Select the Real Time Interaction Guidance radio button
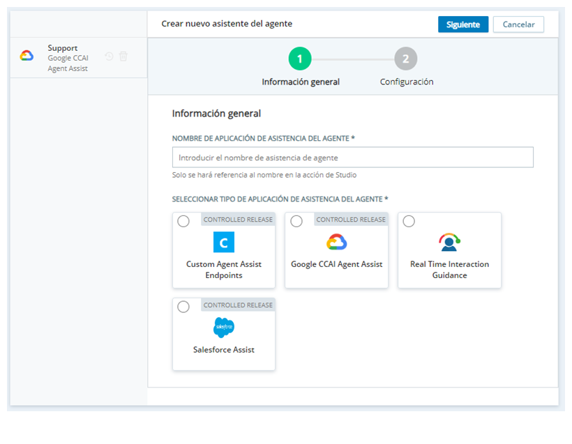 tap(409, 221)
